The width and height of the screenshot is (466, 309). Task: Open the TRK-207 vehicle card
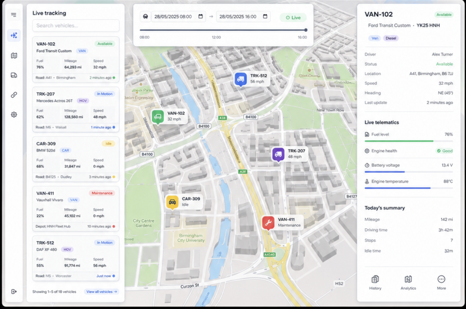click(x=76, y=110)
